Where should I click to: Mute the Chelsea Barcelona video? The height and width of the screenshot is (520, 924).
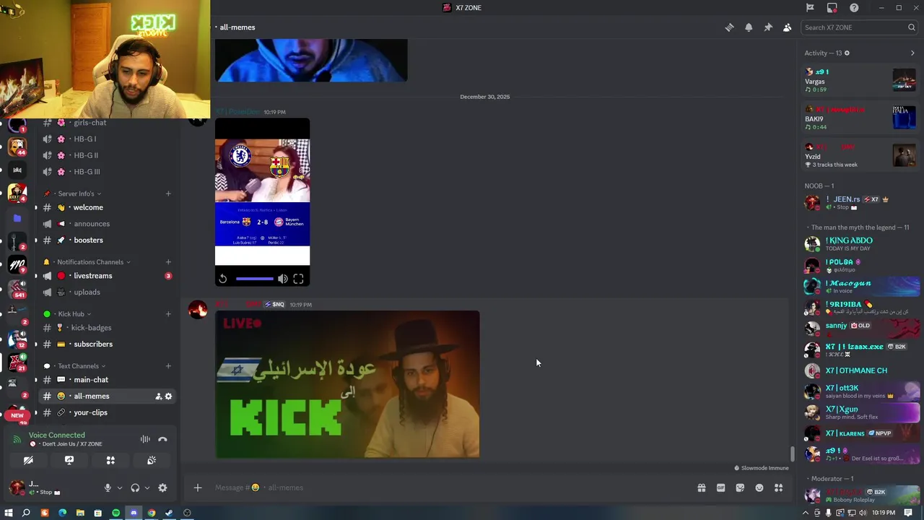point(282,279)
